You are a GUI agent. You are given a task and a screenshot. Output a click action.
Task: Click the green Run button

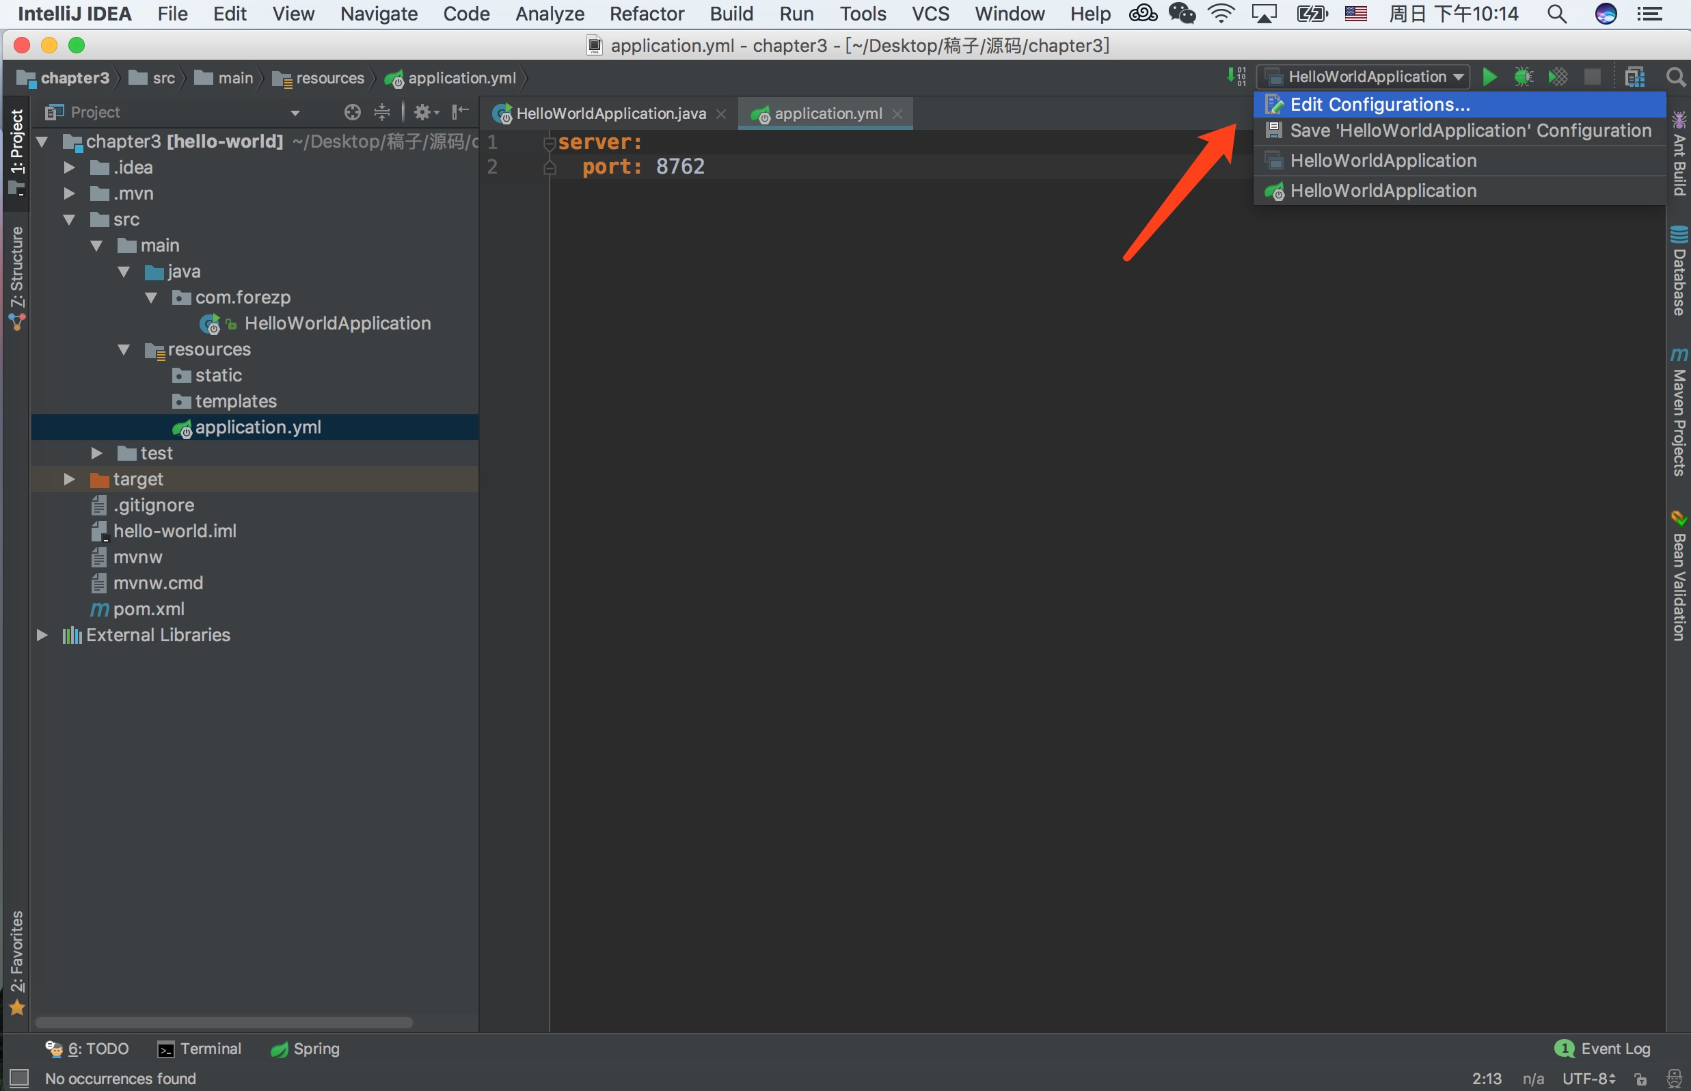(1489, 77)
